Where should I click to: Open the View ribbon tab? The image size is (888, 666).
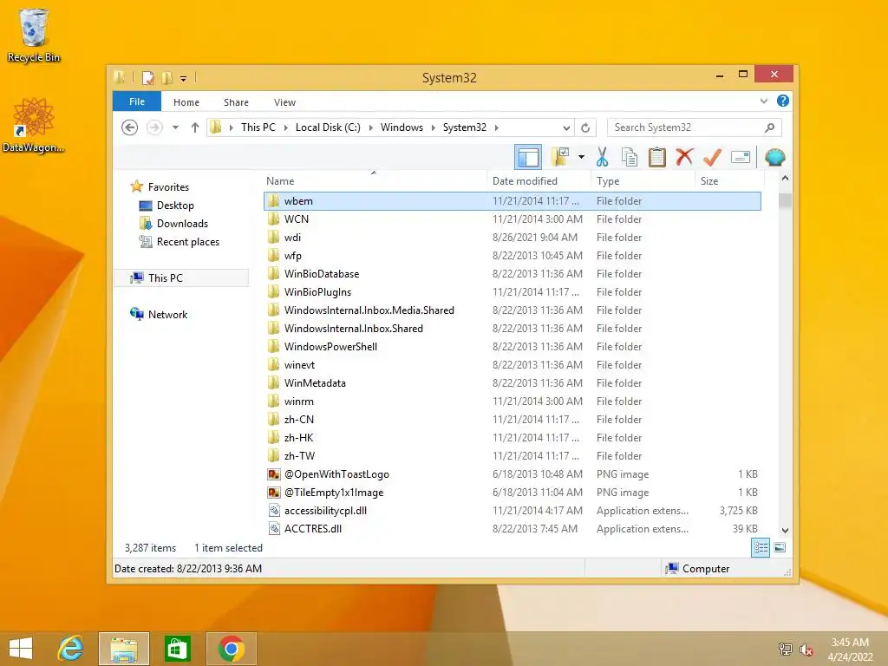(284, 102)
